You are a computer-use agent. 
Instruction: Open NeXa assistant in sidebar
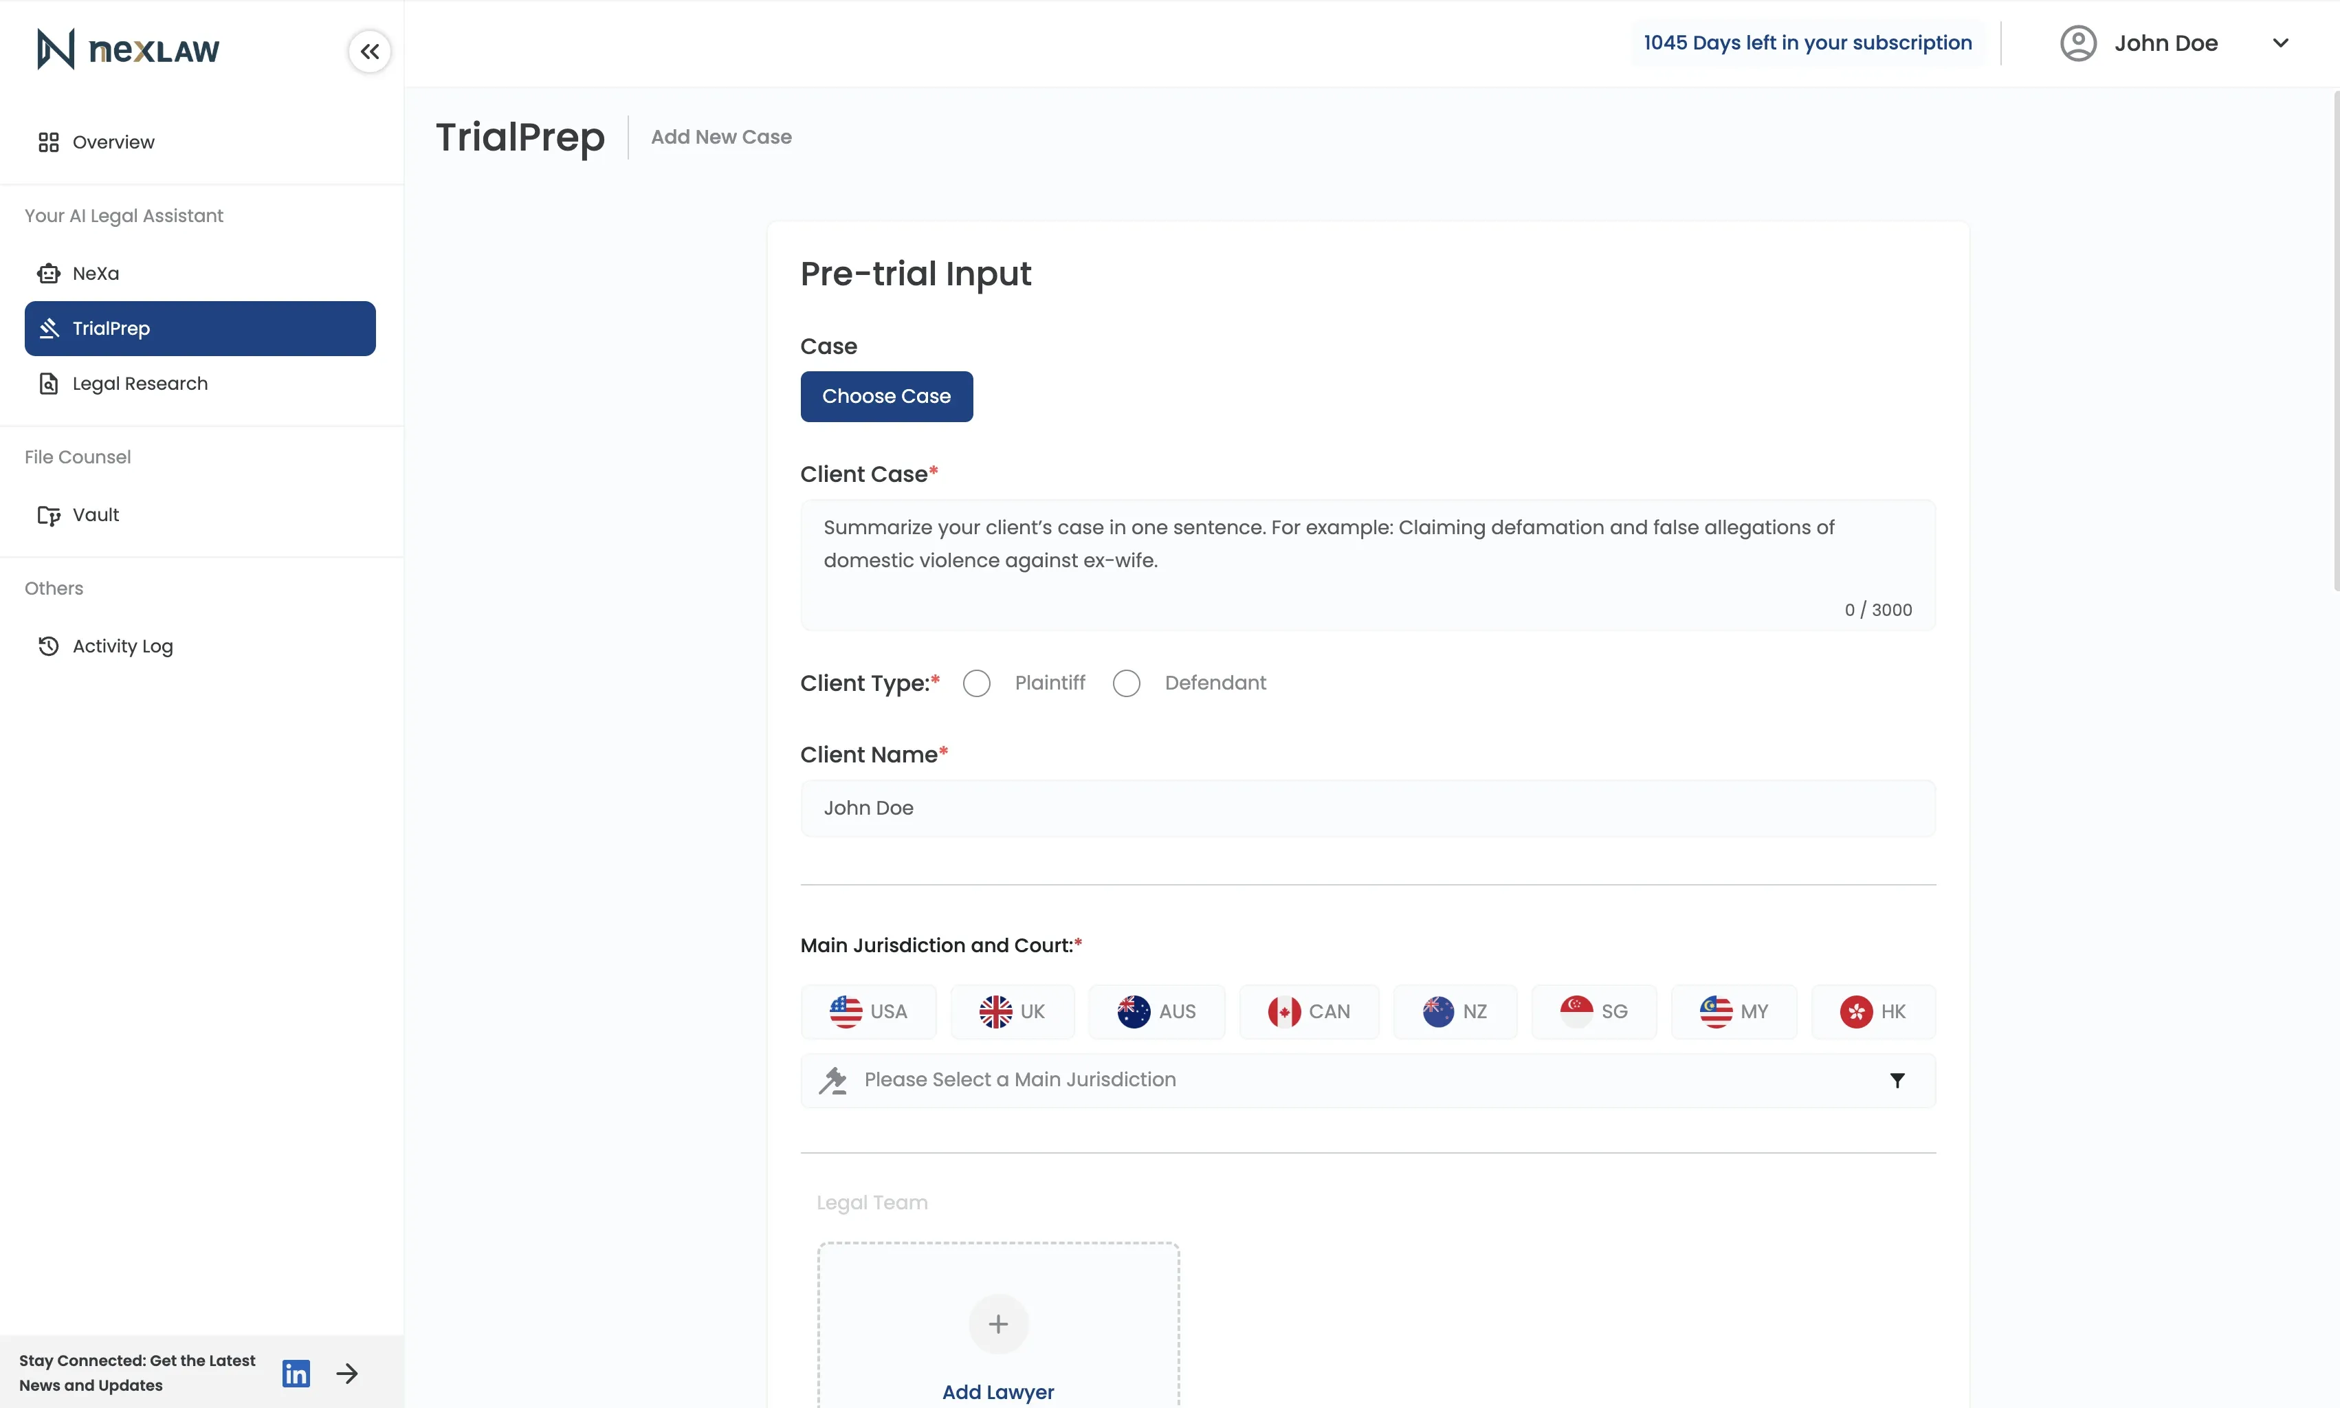tap(200, 273)
